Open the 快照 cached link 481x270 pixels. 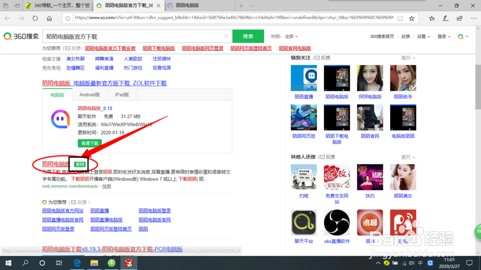(x=106, y=186)
